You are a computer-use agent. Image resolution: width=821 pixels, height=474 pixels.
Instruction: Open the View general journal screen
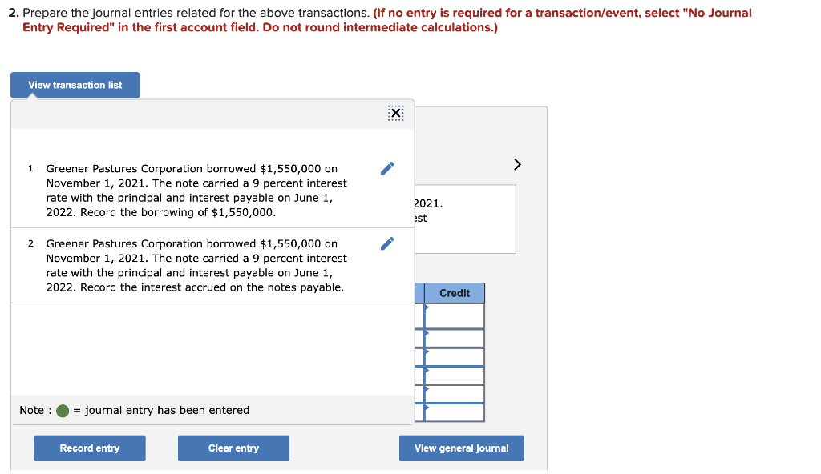click(461, 448)
